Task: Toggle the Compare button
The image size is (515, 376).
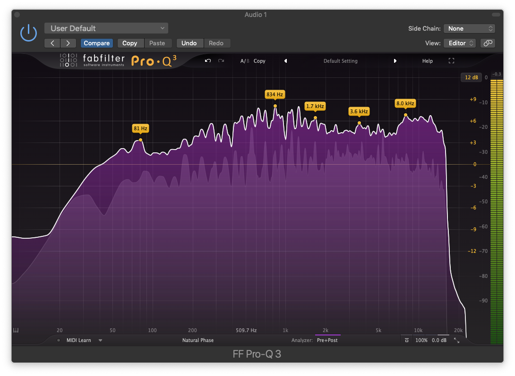Action: click(x=96, y=43)
